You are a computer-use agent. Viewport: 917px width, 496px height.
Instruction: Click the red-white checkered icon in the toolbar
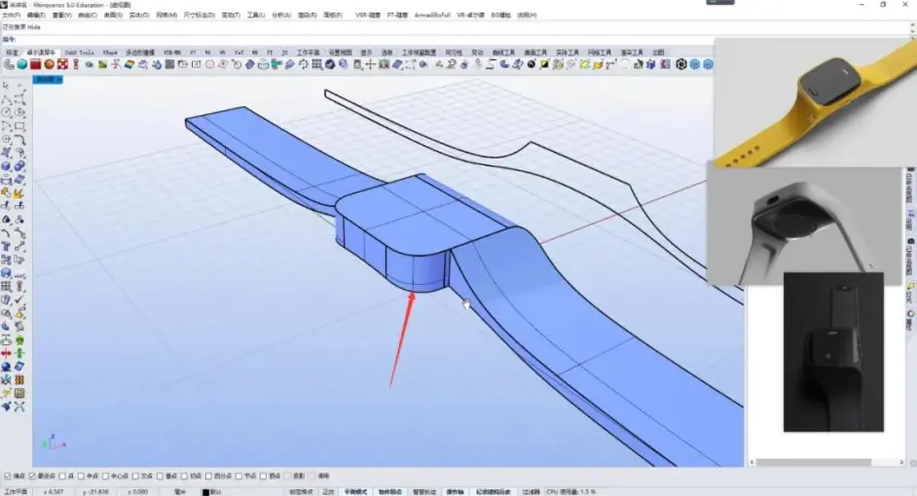click(62, 64)
